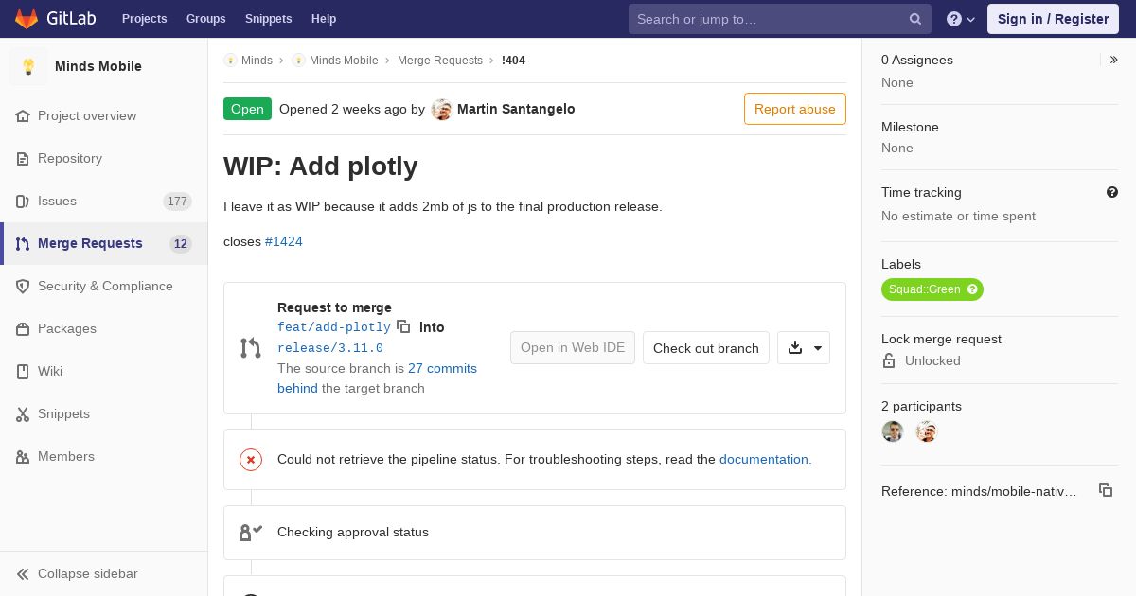Click the 27 commits behind link

click(377, 378)
